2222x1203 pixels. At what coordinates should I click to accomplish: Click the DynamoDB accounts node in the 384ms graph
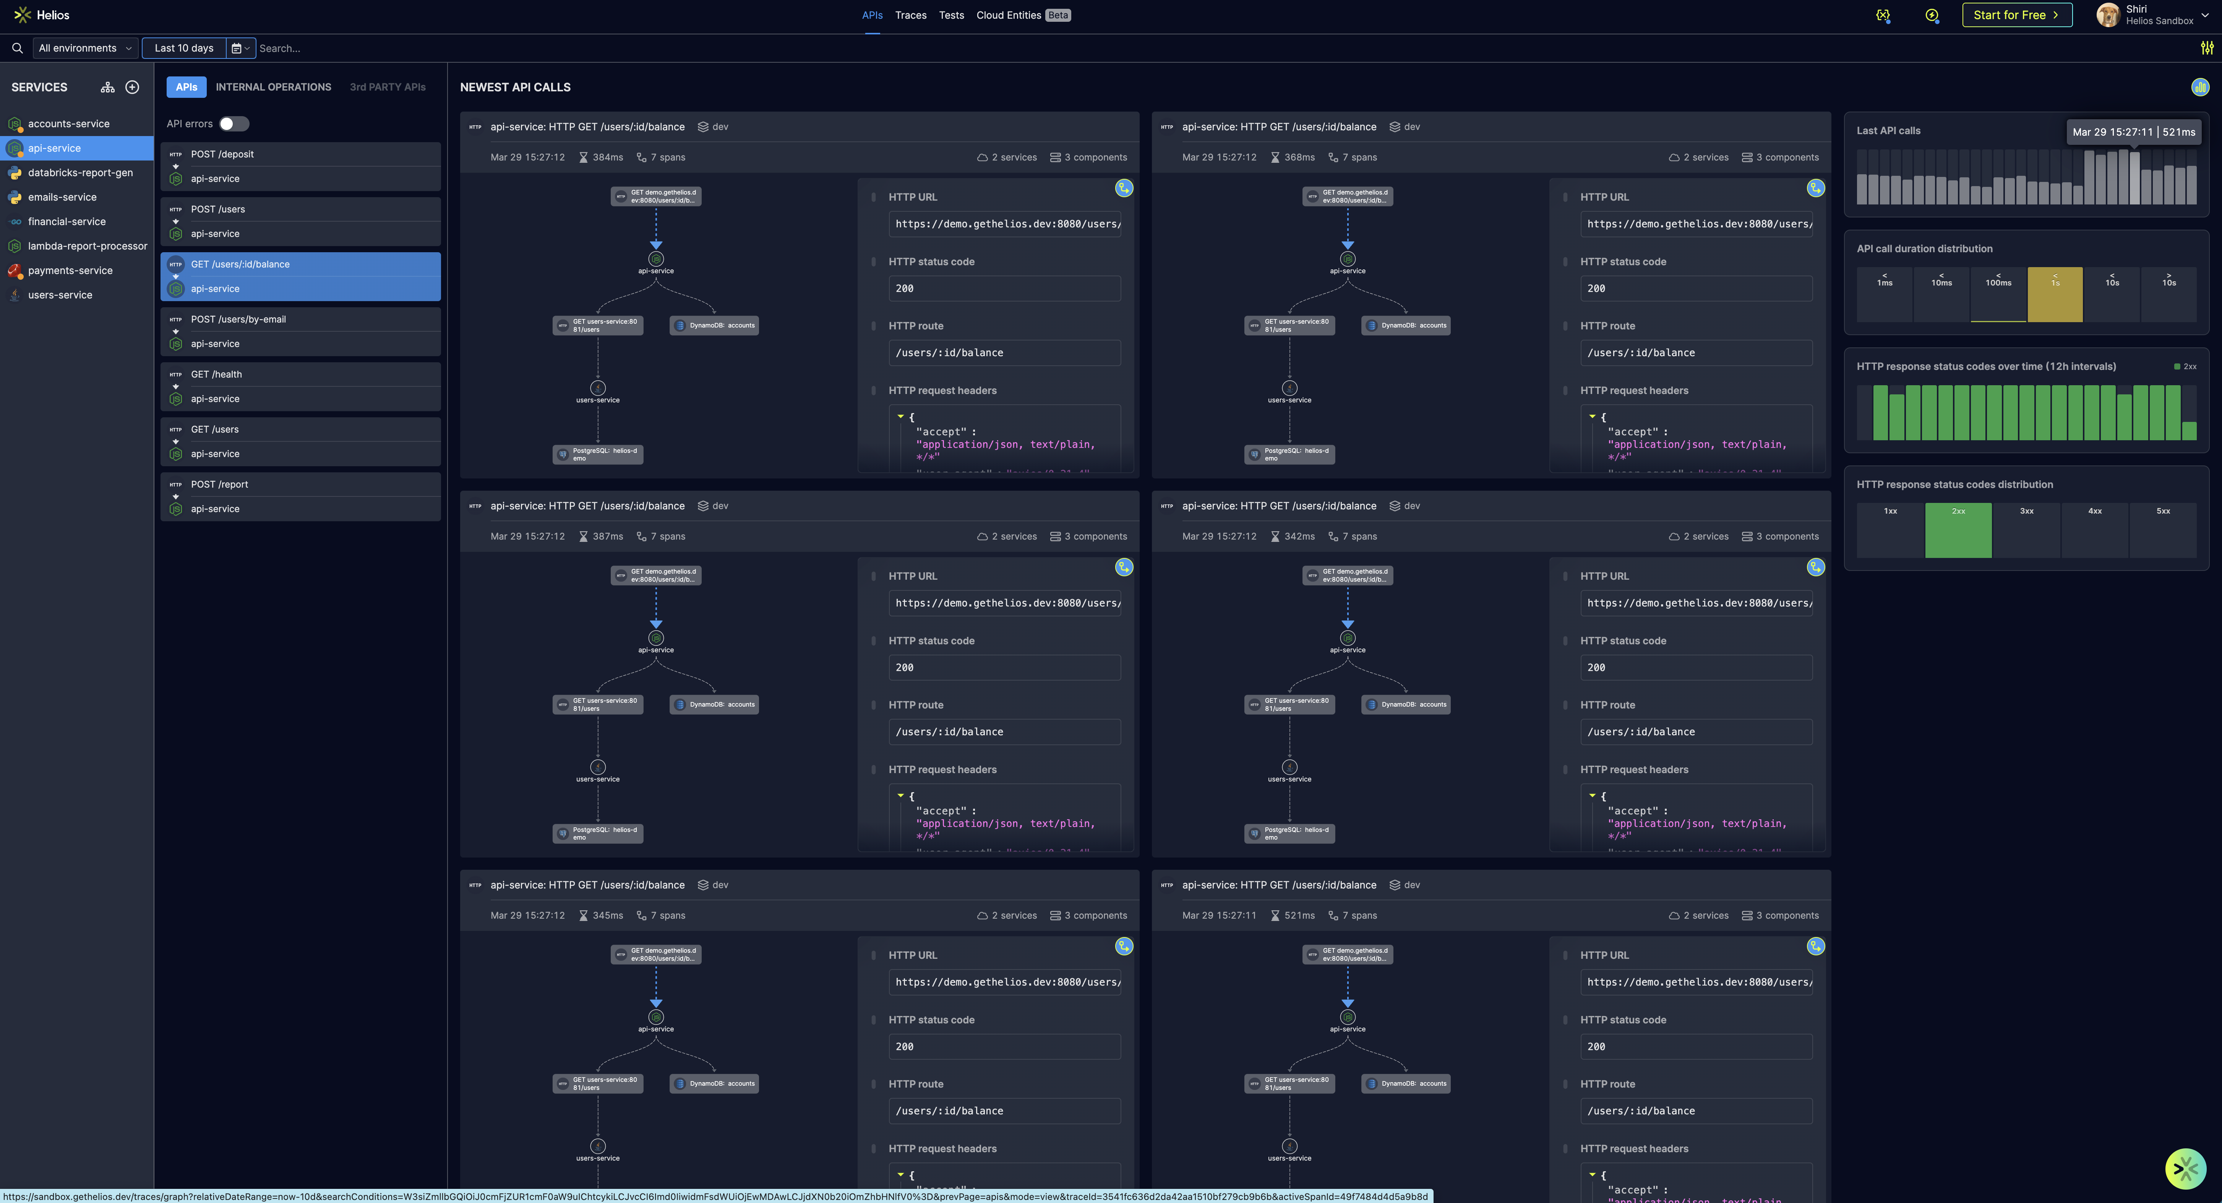pos(714,325)
